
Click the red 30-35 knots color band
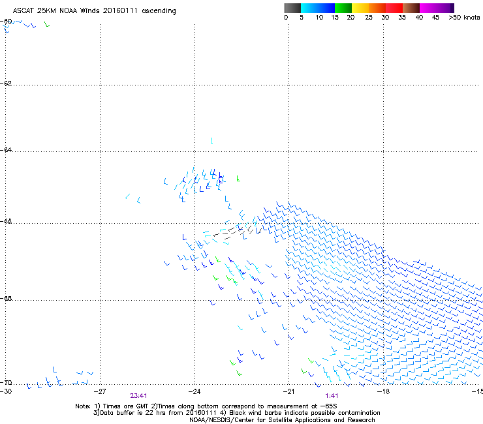pyautogui.click(x=394, y=8)
